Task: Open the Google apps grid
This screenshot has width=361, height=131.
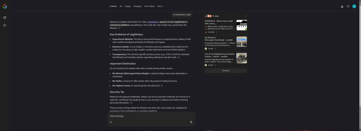Action: point(348,6)
